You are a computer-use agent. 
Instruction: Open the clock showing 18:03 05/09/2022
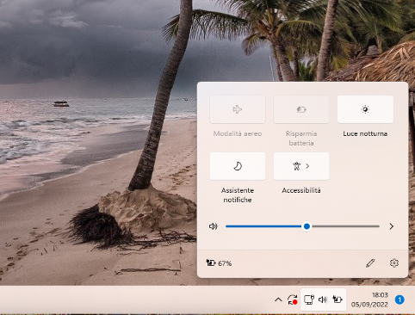[369, 300]
